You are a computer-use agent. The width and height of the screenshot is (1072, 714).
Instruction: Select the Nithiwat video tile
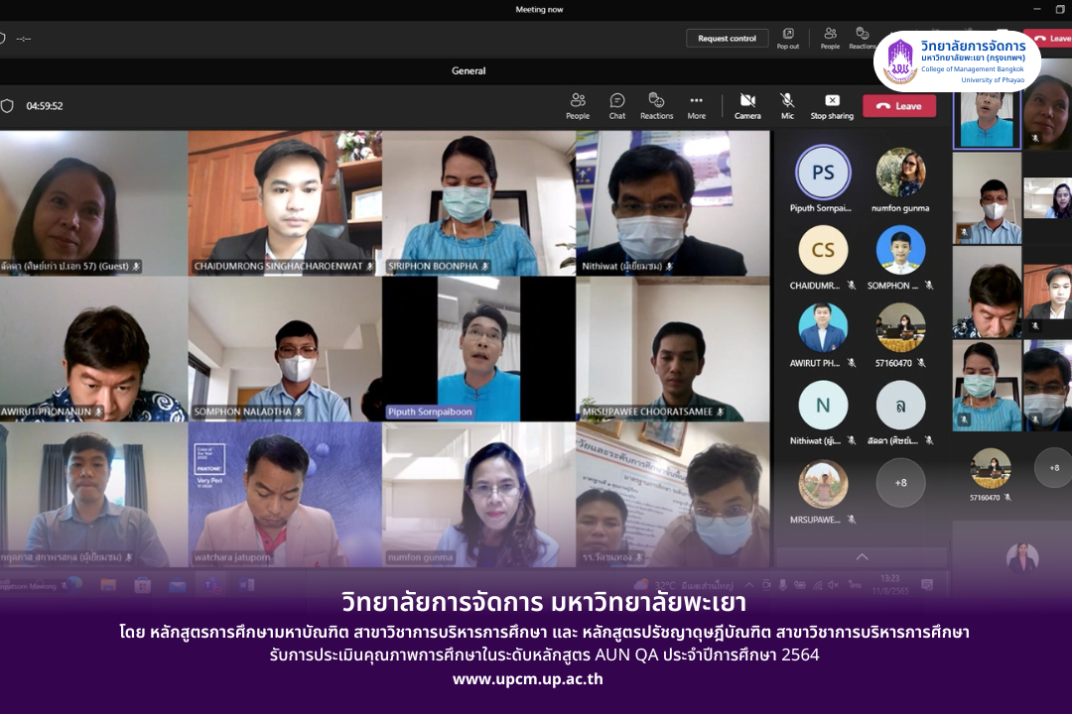(673, 203)
